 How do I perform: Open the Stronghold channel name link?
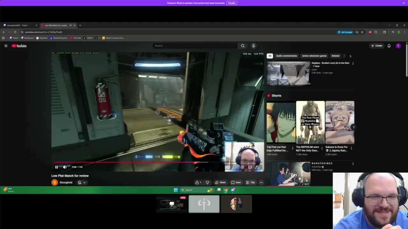(x=66, y=183)
